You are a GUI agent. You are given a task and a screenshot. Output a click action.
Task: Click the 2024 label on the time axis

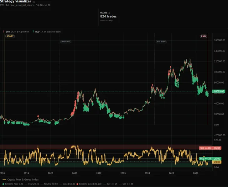point(147,173)
